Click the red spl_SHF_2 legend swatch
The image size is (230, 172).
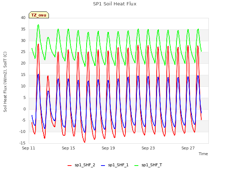[x=69, y=166]
